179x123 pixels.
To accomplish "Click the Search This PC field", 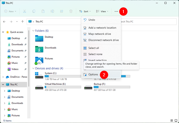I will point(149,22).
